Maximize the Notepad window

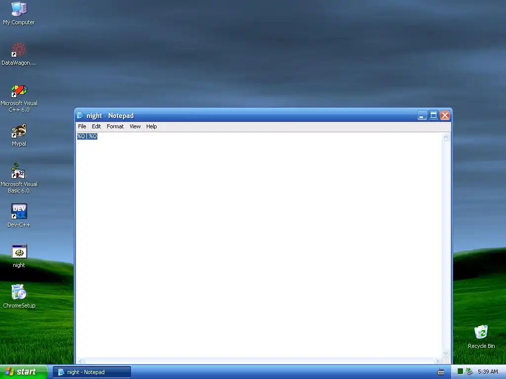[434, 115]
